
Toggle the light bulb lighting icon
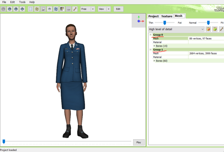click(62, 9)
